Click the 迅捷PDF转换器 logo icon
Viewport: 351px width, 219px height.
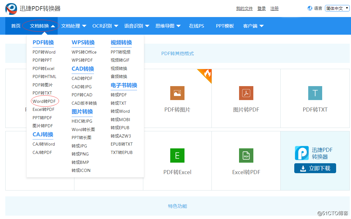click(x=11, y=9)
